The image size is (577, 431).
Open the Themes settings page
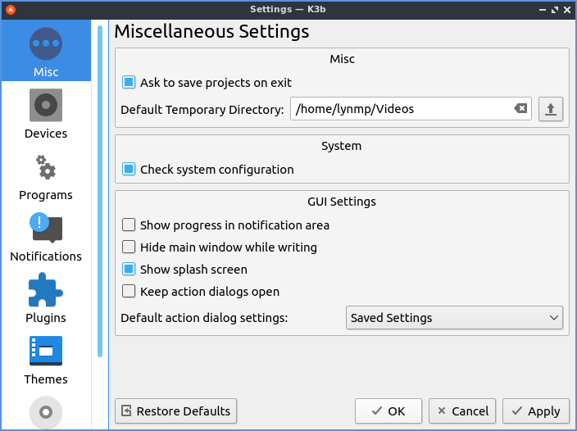tap(46, 352)
